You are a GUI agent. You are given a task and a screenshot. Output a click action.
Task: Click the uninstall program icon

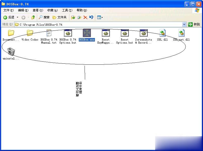point(11,52)
